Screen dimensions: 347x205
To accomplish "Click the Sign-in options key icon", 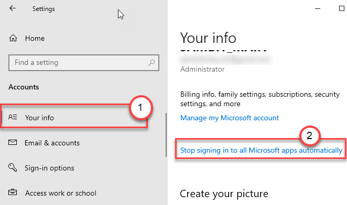I will pyautogui.click(x=13, y=167).
